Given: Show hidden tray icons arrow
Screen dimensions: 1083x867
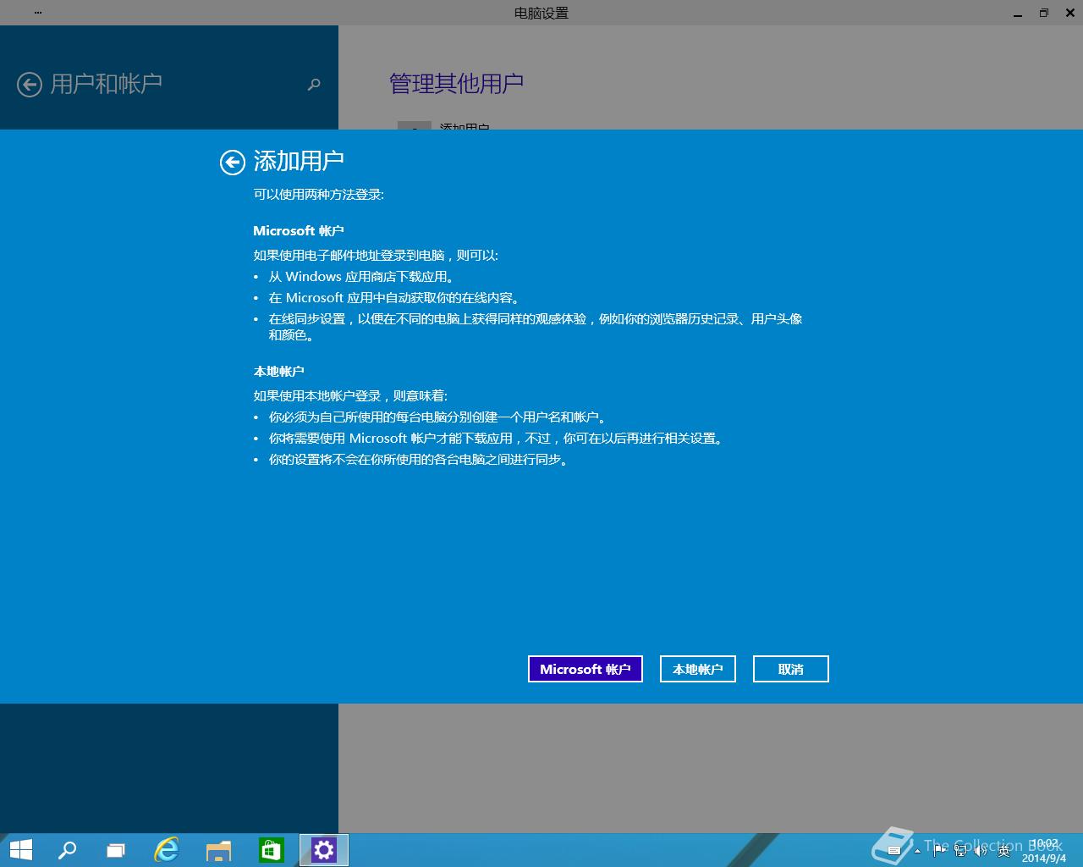Looking at the screenshot, I should (x=917, y=850).
